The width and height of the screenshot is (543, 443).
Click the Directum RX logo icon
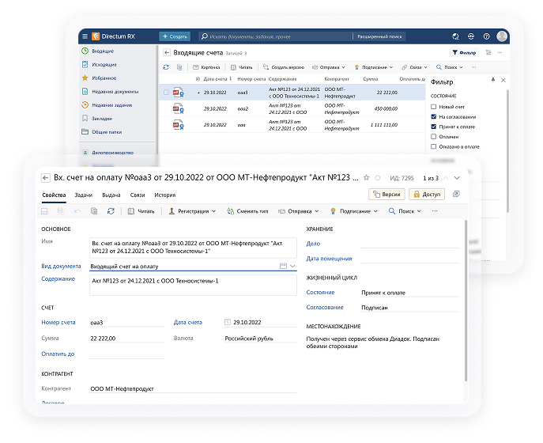96,36
